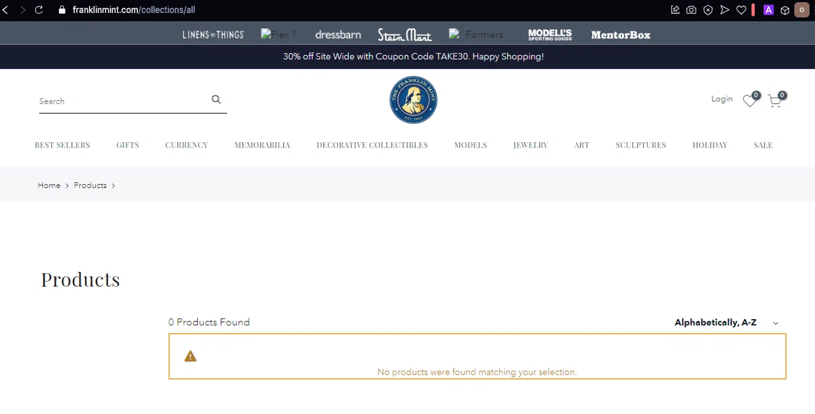Click the '0 Products Found' text
Viewport: 815px width, 414px height.
click(209, 322)
